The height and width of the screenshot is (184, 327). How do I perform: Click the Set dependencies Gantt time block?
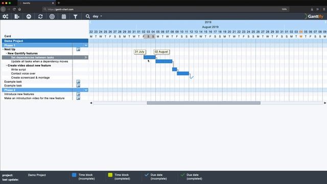tap(150, 57)
